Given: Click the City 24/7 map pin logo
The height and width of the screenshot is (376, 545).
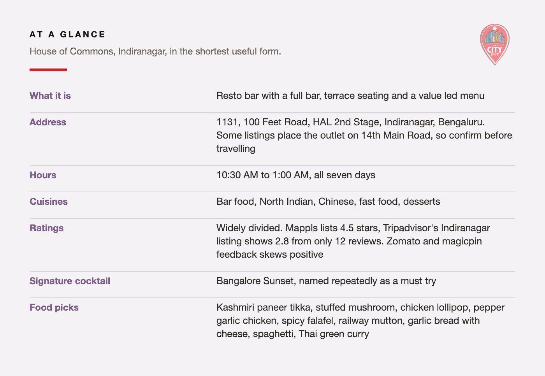Looking at the screenshot, I should pos(494,45).
